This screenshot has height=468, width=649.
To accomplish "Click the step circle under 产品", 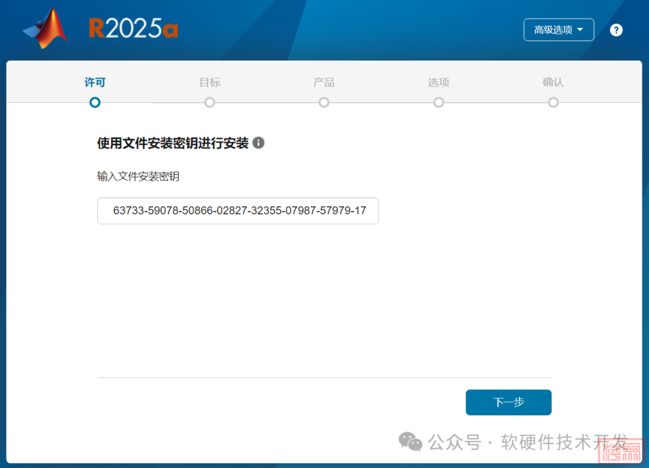I will click(324, 103).
